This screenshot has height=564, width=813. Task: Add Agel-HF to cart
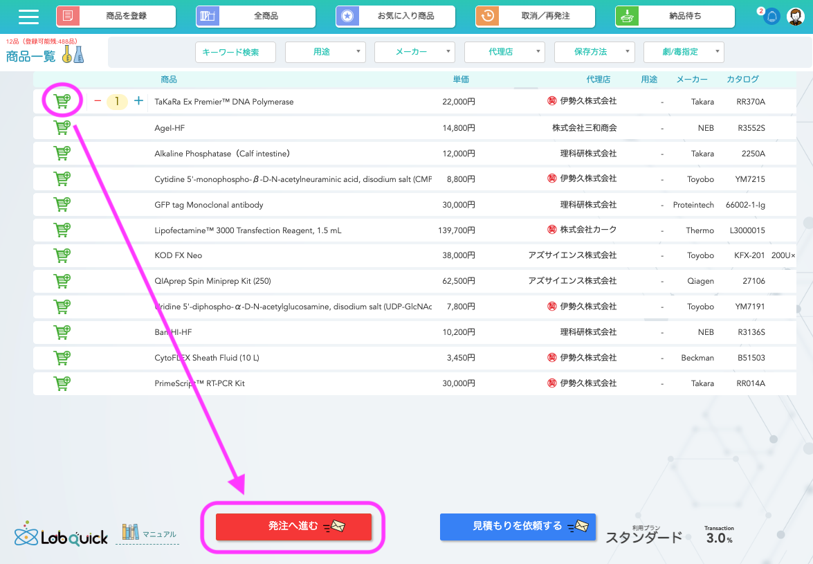[62, 127]
